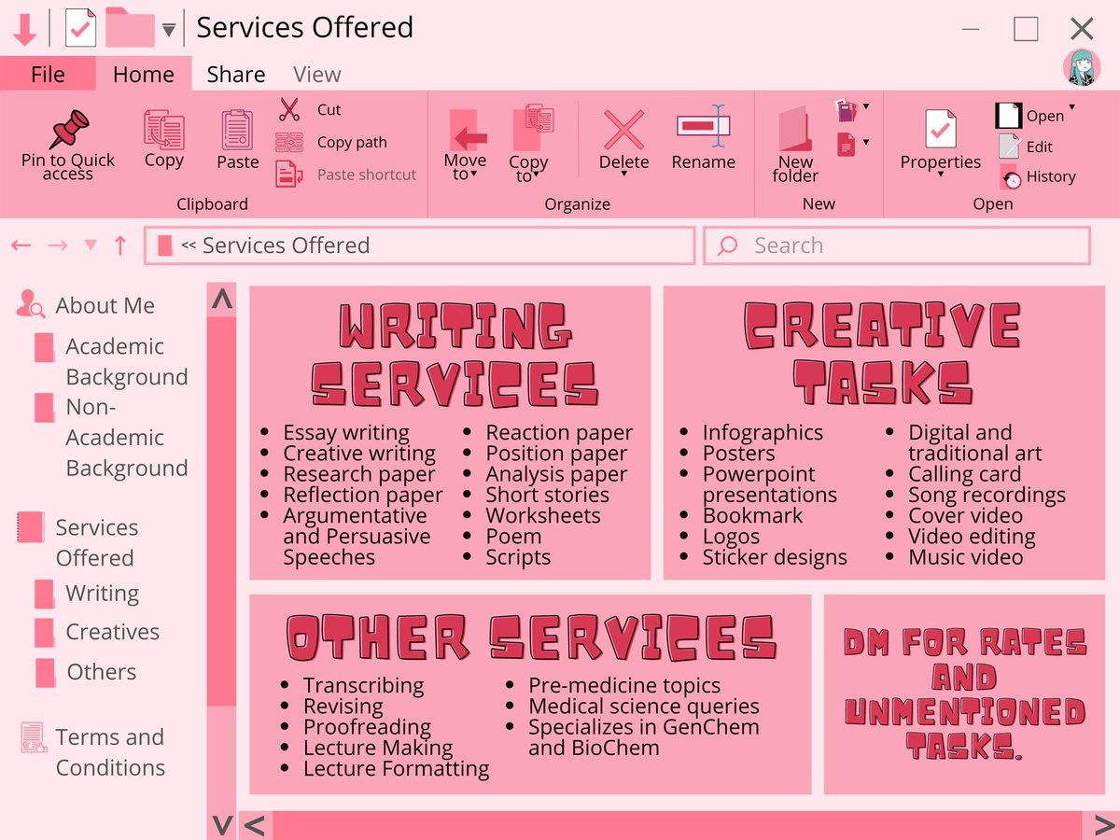Click the Essay writing list item

coord(346,433)
